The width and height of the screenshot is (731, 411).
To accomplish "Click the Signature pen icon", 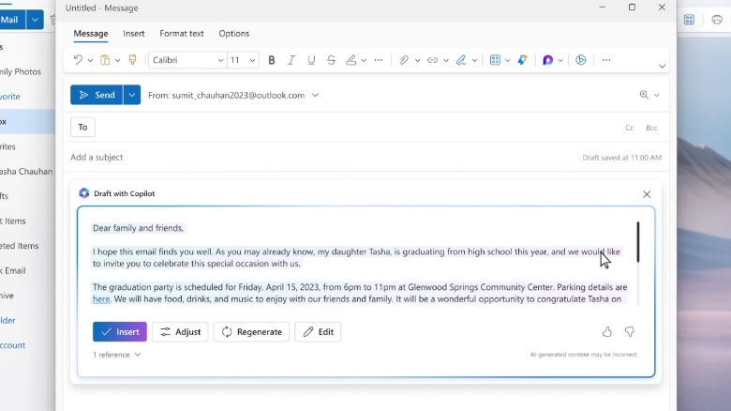I will click(461, 60).
